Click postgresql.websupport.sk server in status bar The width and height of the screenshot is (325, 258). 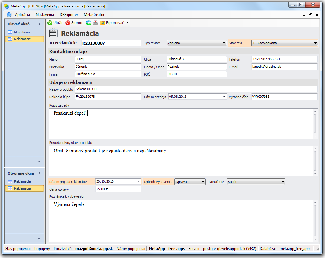229,249
